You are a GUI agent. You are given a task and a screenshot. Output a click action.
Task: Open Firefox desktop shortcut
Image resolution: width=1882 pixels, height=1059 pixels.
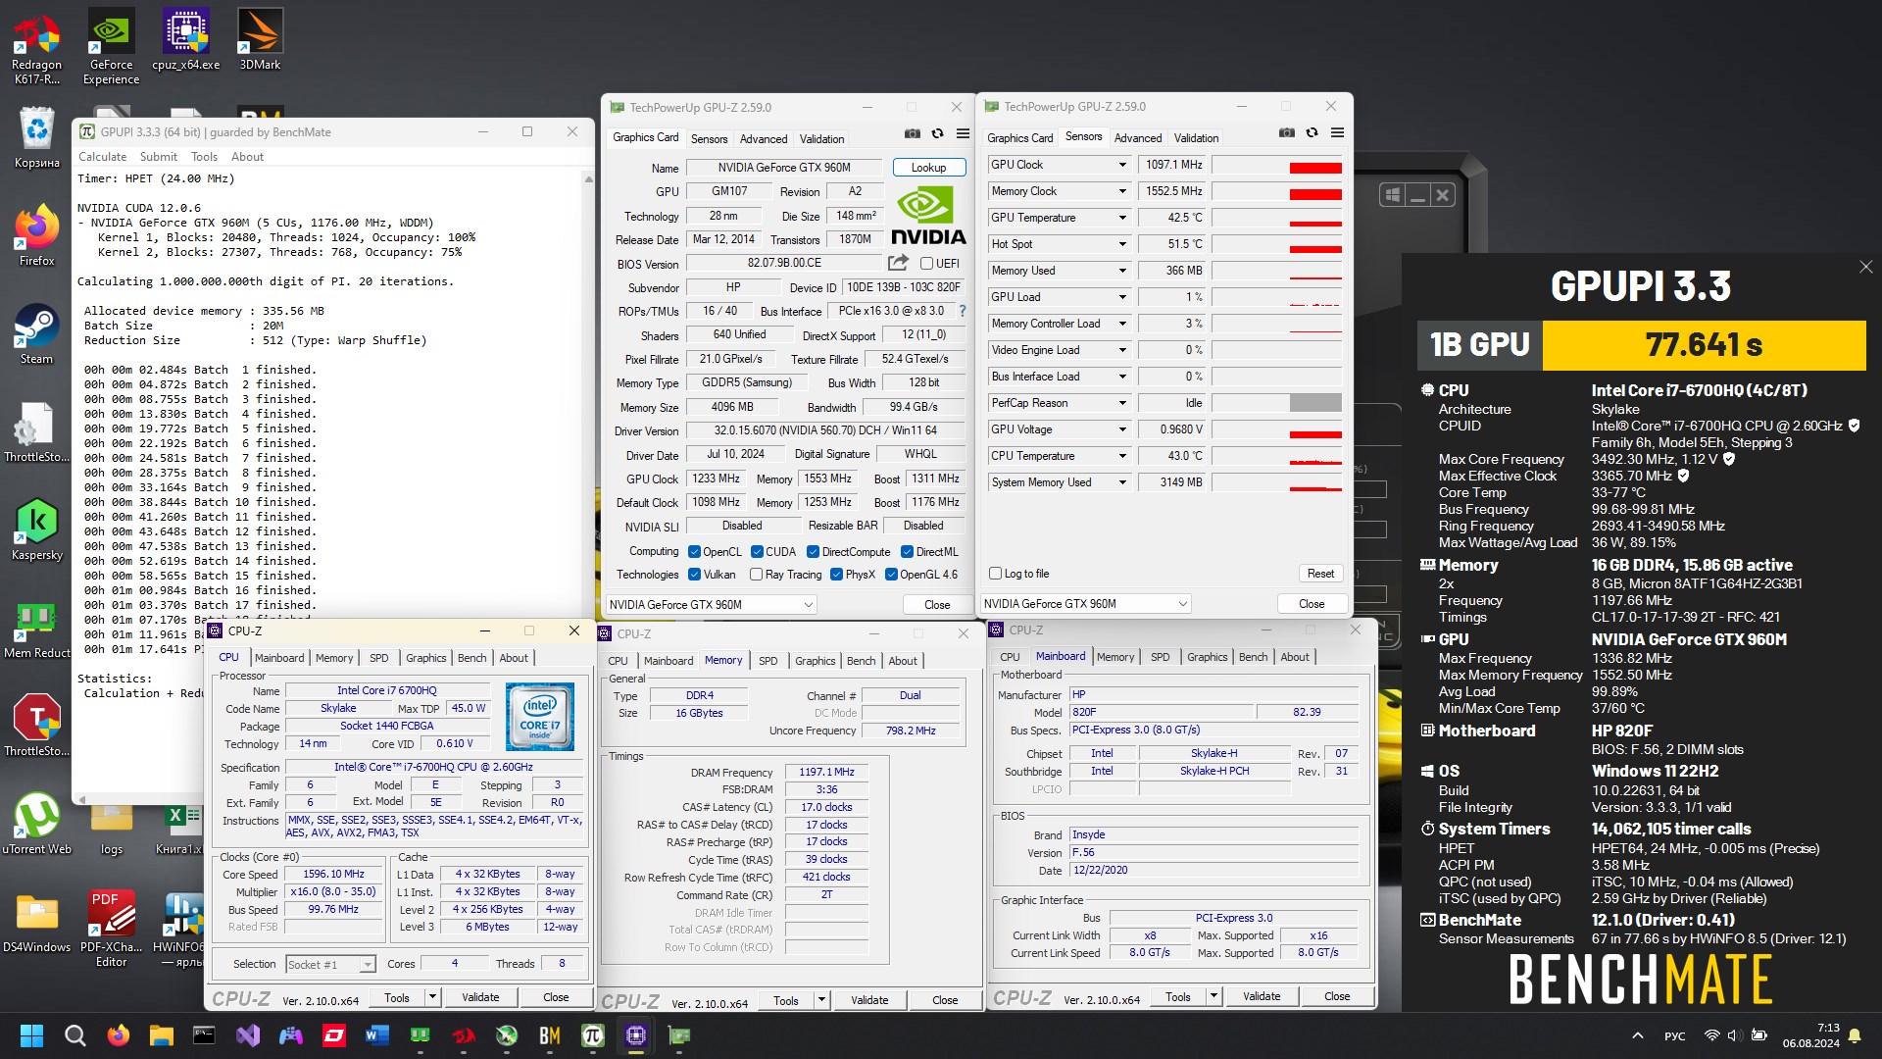tap(37, 235)
